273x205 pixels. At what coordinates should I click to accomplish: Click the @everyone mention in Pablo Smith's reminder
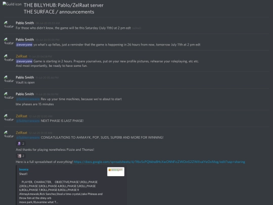pyautogui.click(x=24, y=45)
